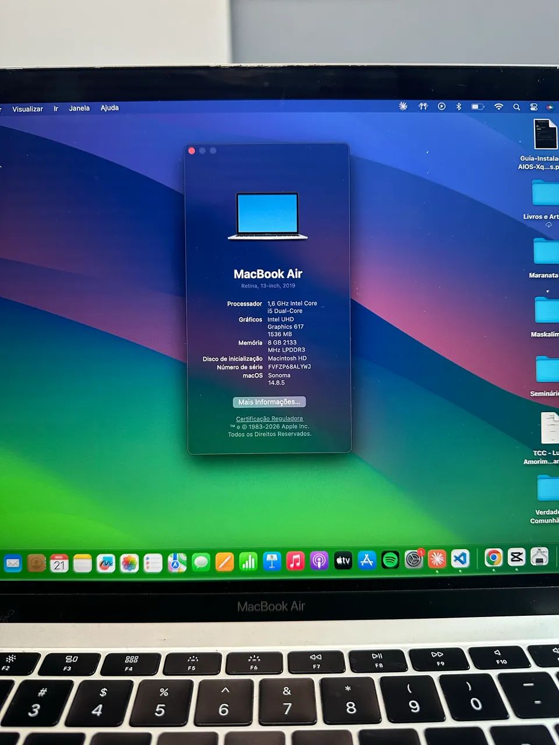Image resolution: width=559 pixels, height=745 pixels.
Task: Launch Keynote from the Dock
Action: [272, 561]
